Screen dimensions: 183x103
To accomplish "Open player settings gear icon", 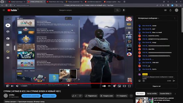I will [114, 86].
